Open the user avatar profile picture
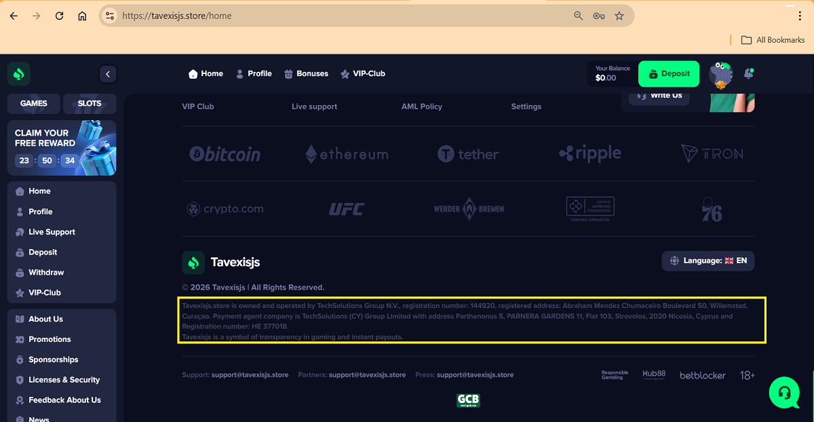This screenshot has height=422, width=814. tap(720, 74)
